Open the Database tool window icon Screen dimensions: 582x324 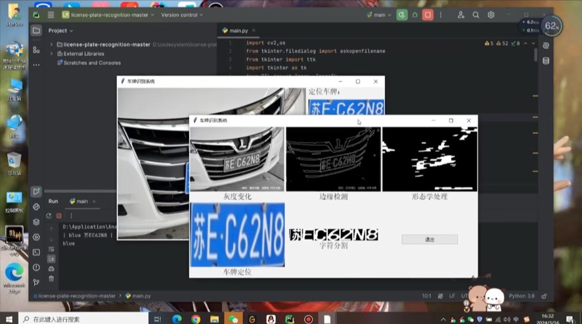tap(546, 61)
